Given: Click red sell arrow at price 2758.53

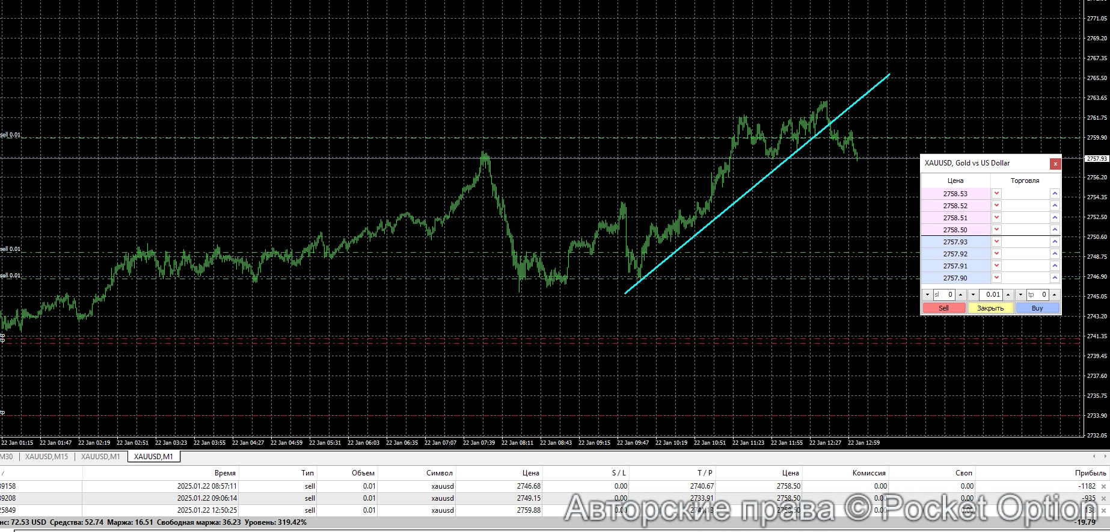Looking at the screenshot, I should (x=996, y=194).
